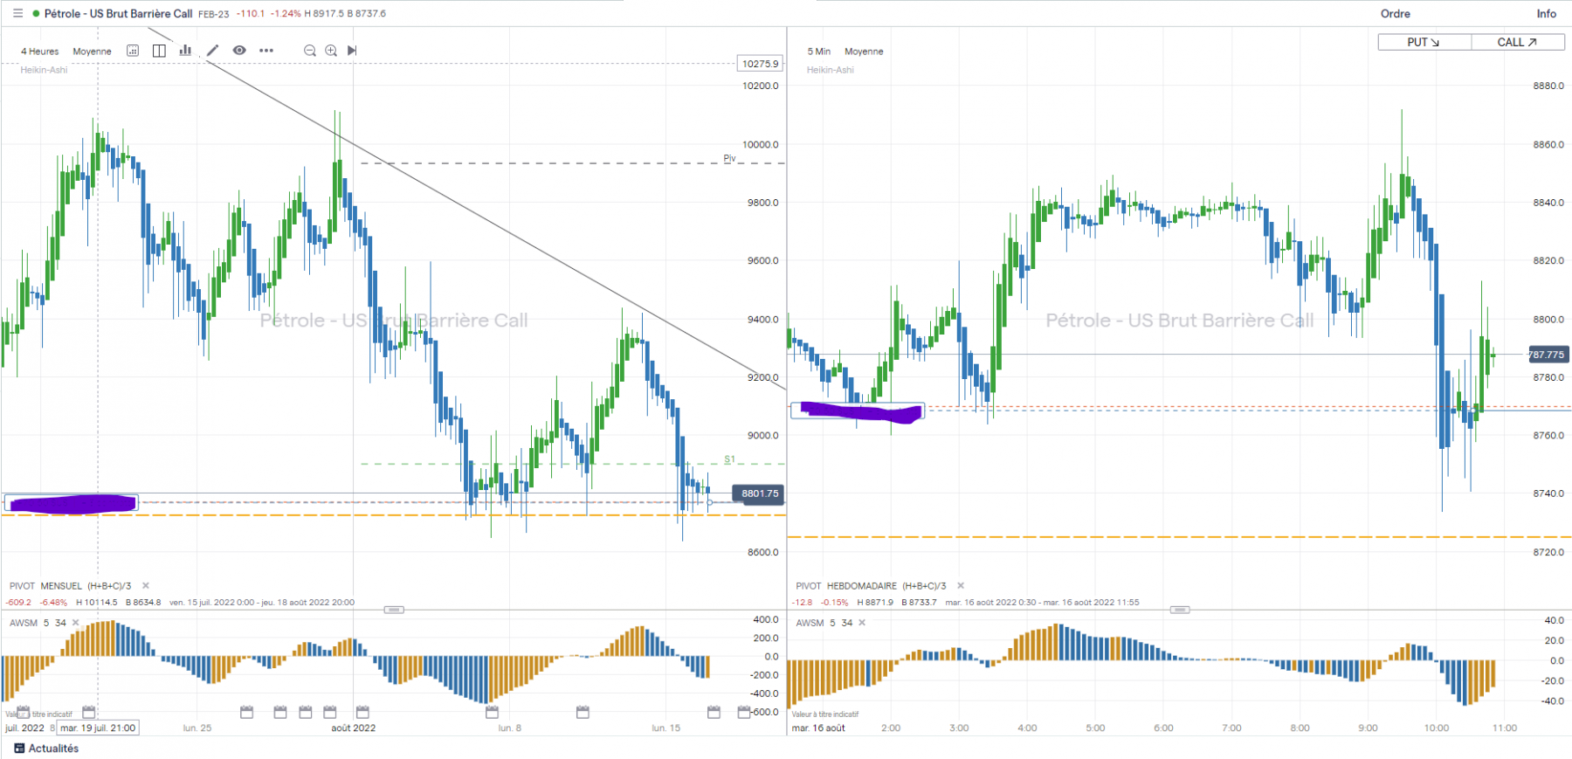Screen dimensions: 1572x759
Task: Jump to latest candle with skip-forward icon
Action: tap(352, 51)
